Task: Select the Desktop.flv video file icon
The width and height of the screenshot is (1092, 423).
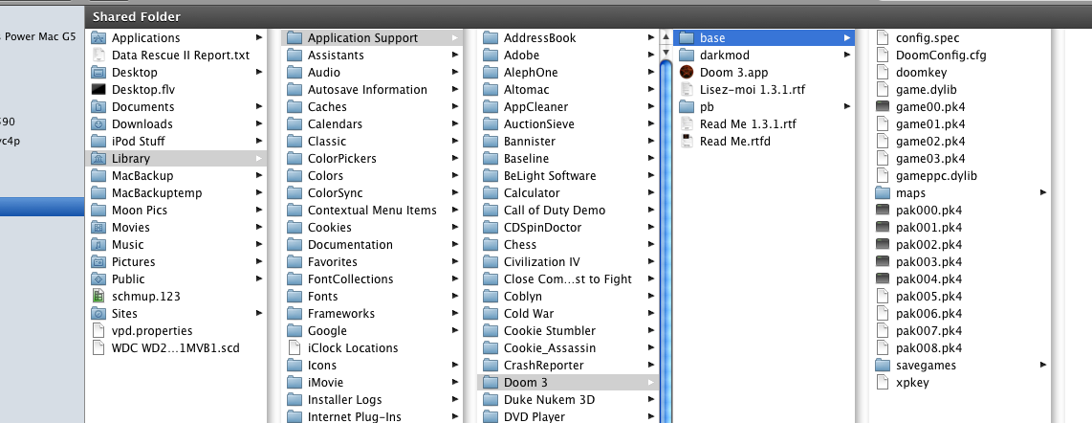Action: [x=98, y=90]
